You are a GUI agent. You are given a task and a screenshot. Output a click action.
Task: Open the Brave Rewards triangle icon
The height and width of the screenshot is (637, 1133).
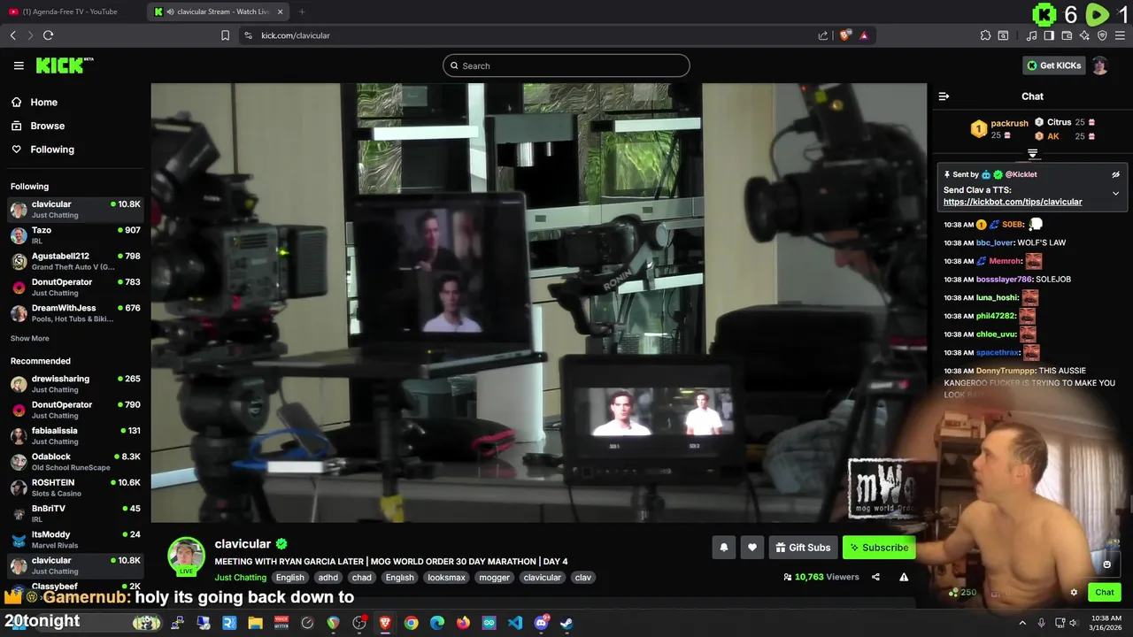864,35
